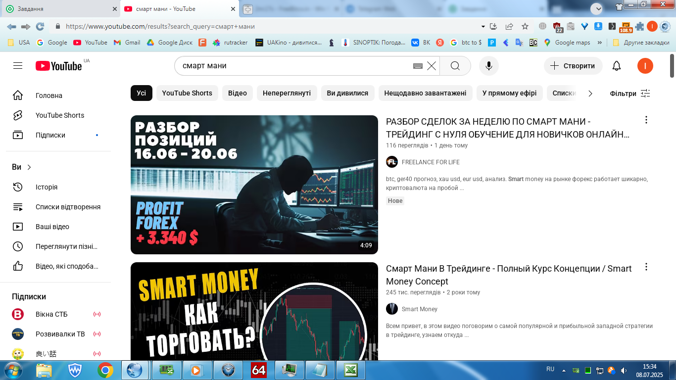Open Другие закладки bookmarks folder
This screenshot has height=380, width=676.
[x=641, y=43]
